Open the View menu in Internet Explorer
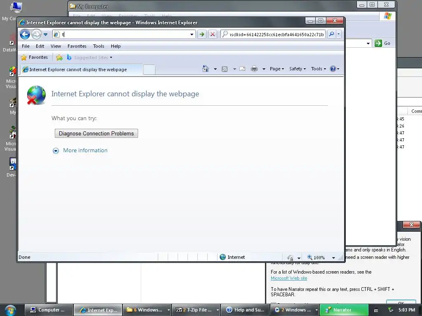 (x=56, y=46)
